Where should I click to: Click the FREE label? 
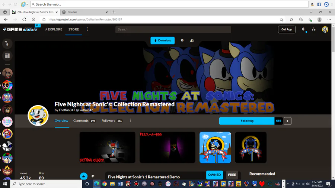[x=232, y=175]
